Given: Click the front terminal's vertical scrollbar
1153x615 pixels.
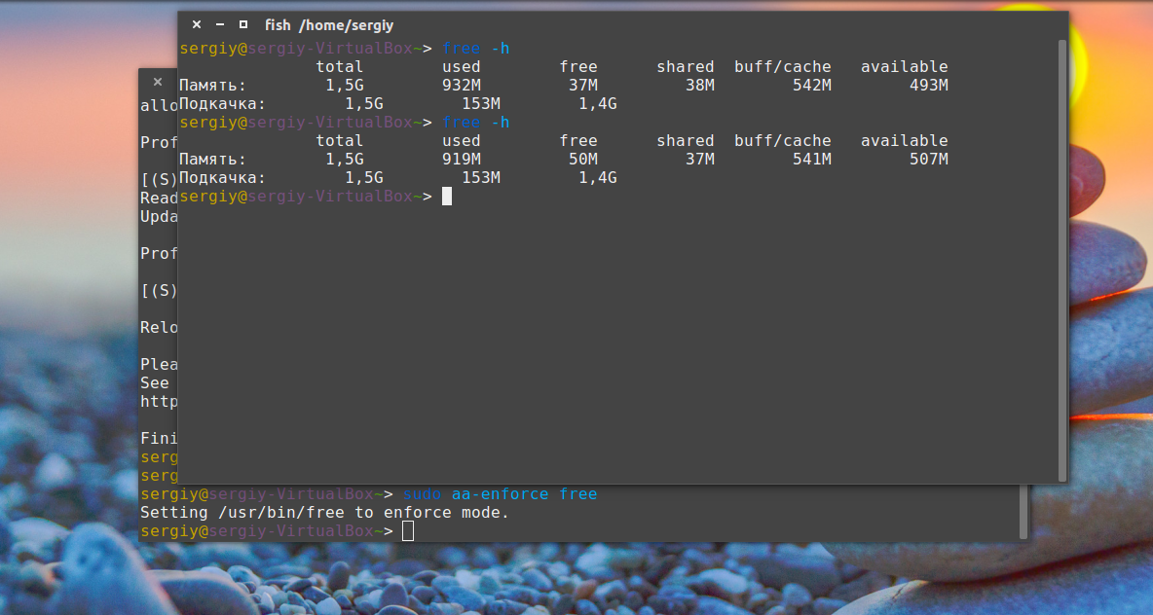Looking at the screenshot, I should click(x=1061, y=260).
